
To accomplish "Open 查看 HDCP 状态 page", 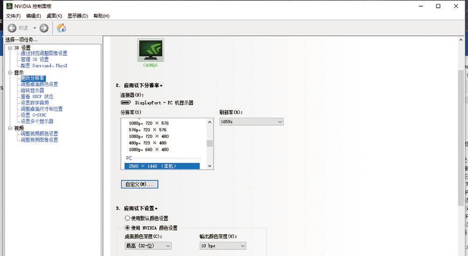I will click(x=37, y=97).
